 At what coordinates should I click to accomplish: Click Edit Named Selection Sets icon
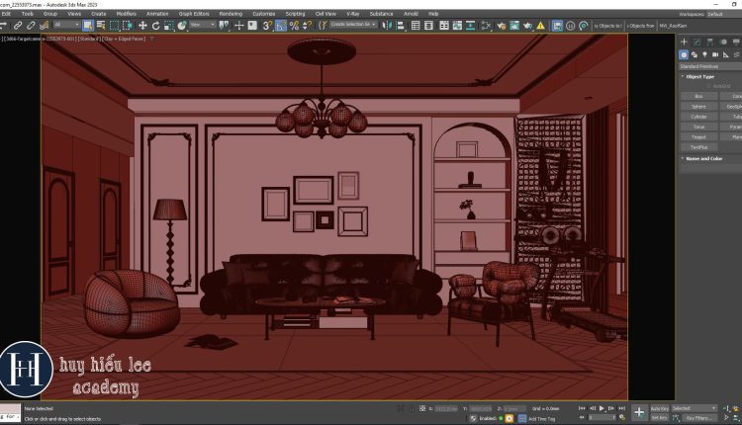click(x=323, y=25)
